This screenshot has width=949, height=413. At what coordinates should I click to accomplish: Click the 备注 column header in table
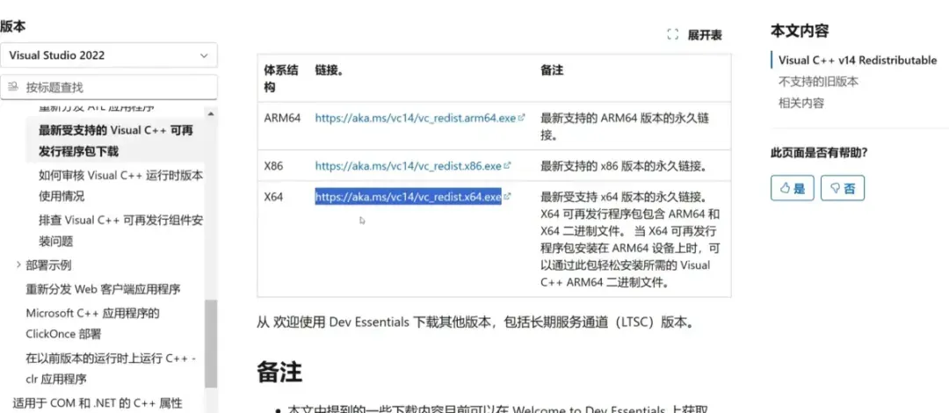point(551,70)
